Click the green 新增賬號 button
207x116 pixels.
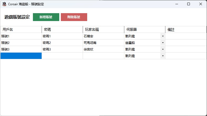(x=46, y=17)
